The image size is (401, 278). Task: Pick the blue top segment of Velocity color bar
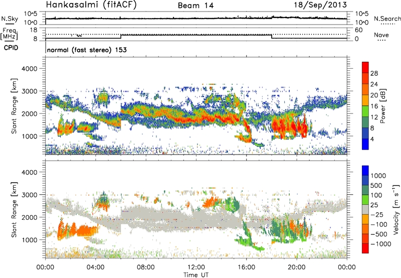coord(365,171)
